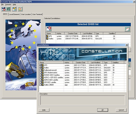Click the question mark help toolbar icon
The image size is (136, 114).
click(x=20, y=9)
